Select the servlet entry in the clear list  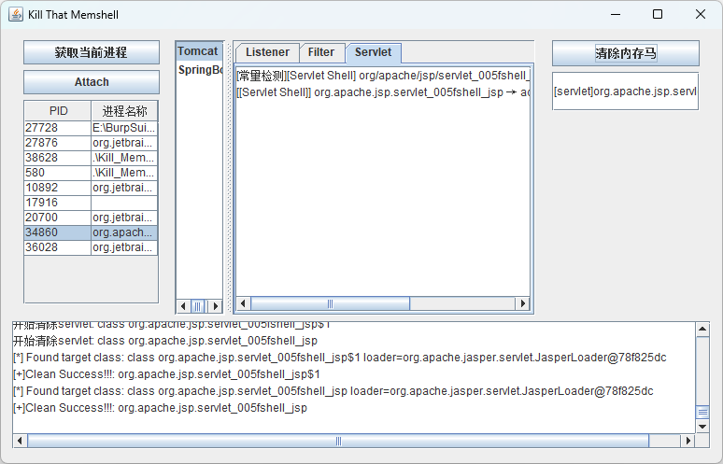tap(625, 91)
